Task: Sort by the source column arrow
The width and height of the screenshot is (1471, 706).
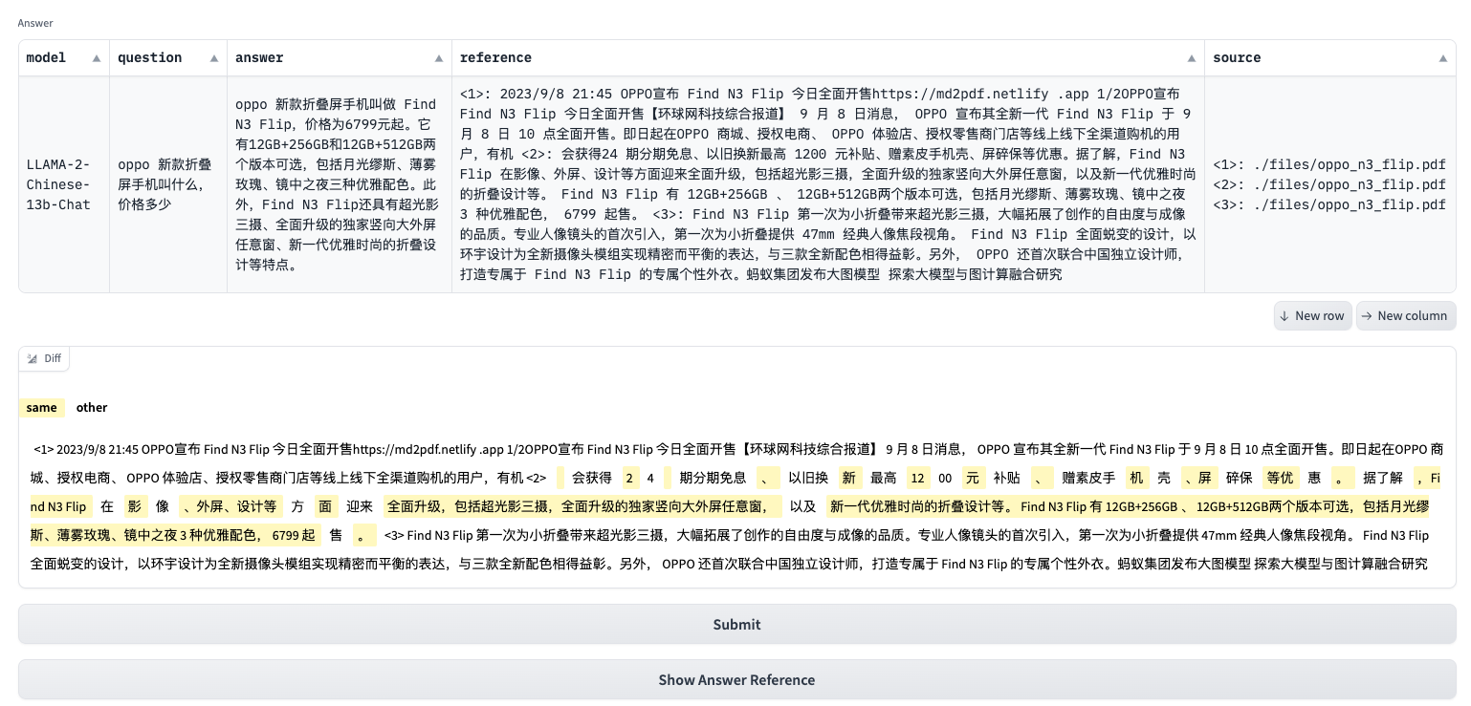Action: click(1442, 58)
